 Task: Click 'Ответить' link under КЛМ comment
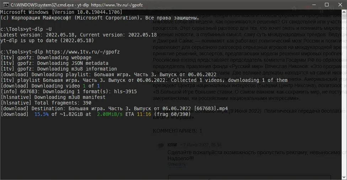click(x=177, y=164)
